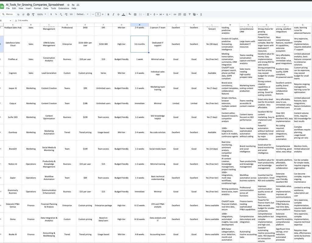312x243 pixels.
Task: Click the Format as currency icon
Action: point(51,14)
